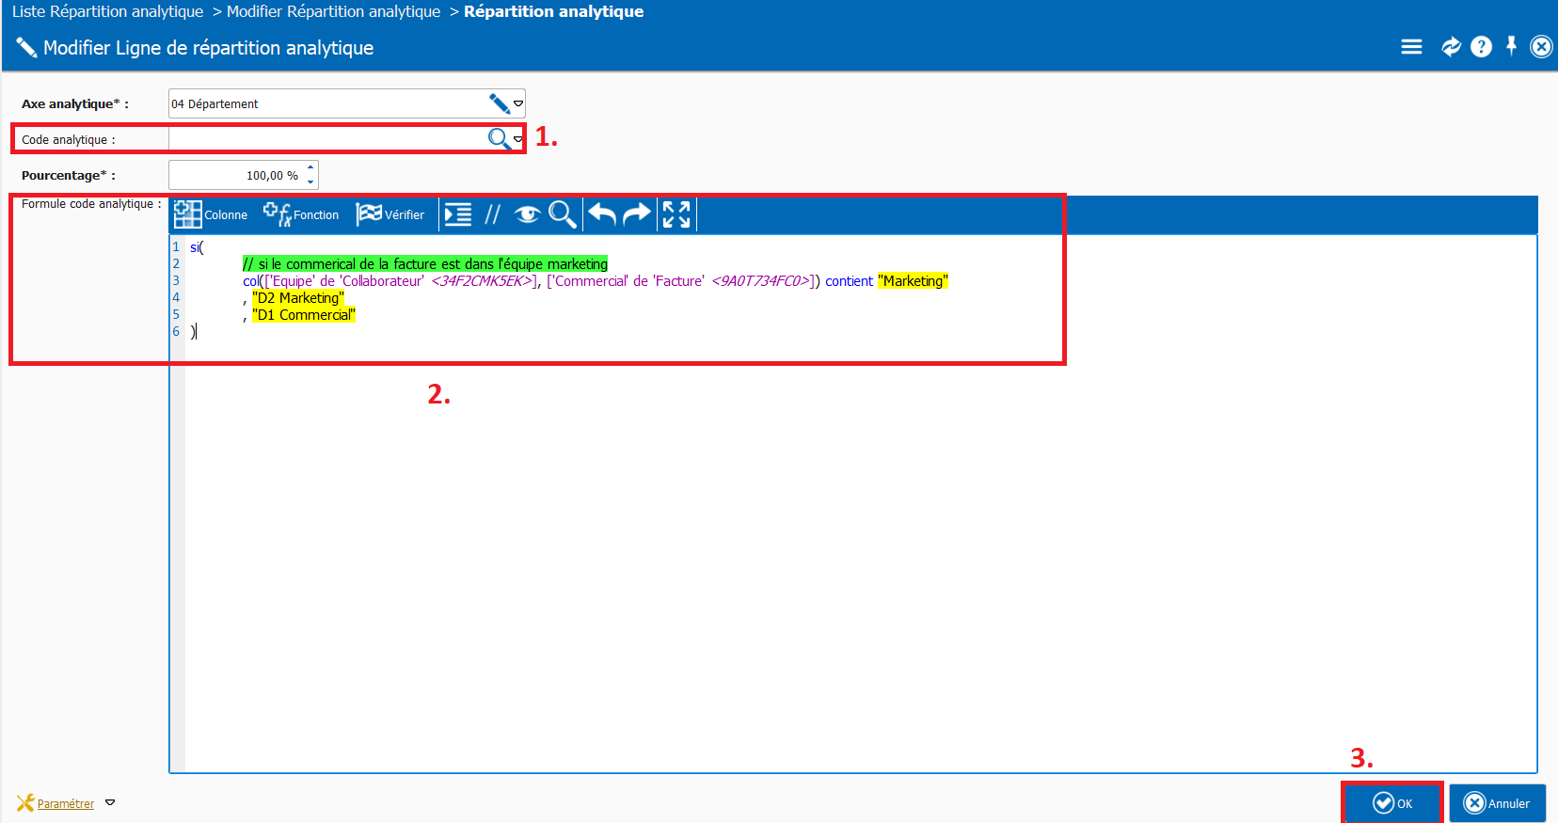The height and width of the screenshot is (823, 1558).
Task: Toggle the eye preview icon in formula toolbar
Action: 527,214
